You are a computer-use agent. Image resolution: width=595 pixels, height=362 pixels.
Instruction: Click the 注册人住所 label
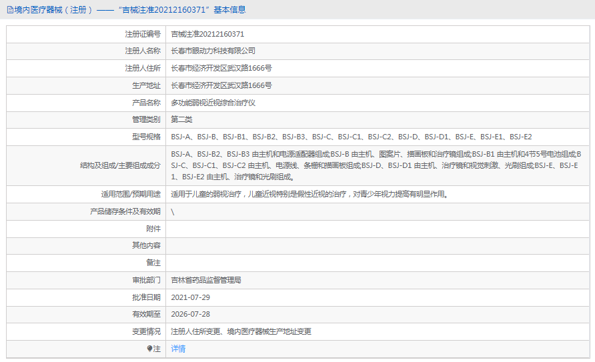coord(143,68)
